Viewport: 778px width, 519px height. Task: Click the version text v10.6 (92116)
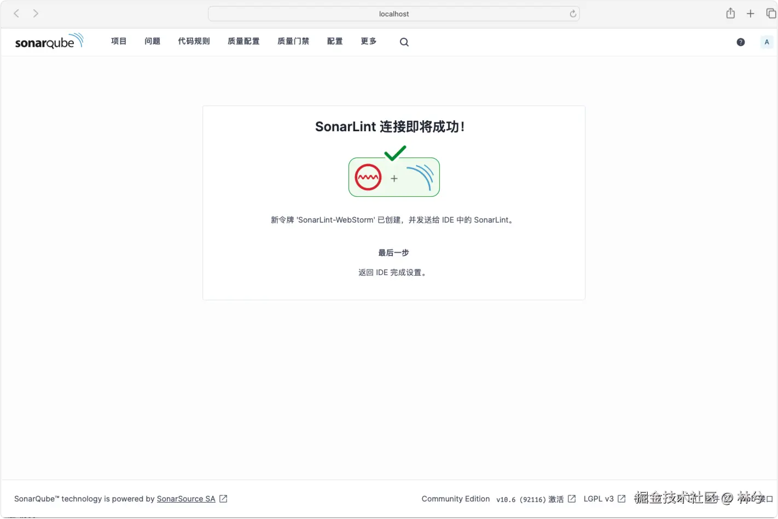click(x=521, y=499)
